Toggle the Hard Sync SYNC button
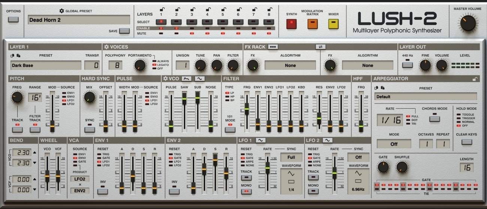Screen dimensions: 487x209 [x=90, y=130]
